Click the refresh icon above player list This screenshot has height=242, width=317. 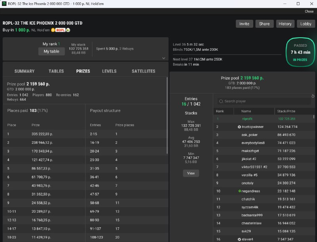click(312, 96)
